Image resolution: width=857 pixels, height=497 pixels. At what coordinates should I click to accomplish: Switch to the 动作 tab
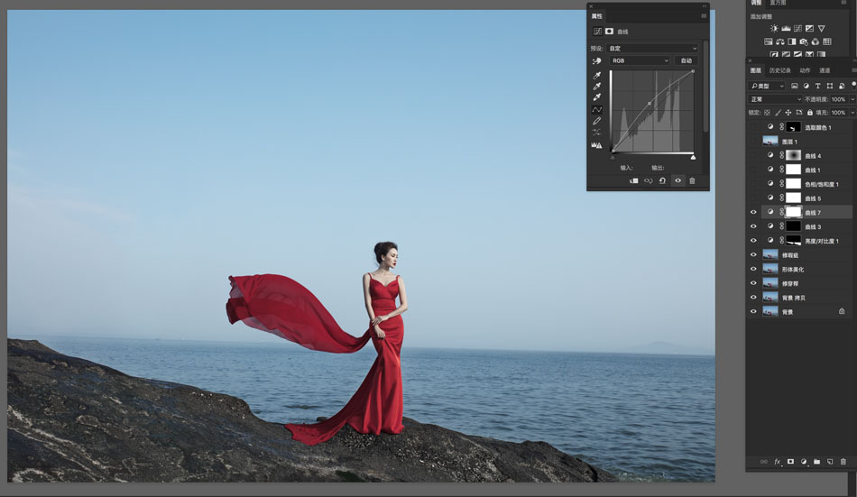(x=805, y=70)
